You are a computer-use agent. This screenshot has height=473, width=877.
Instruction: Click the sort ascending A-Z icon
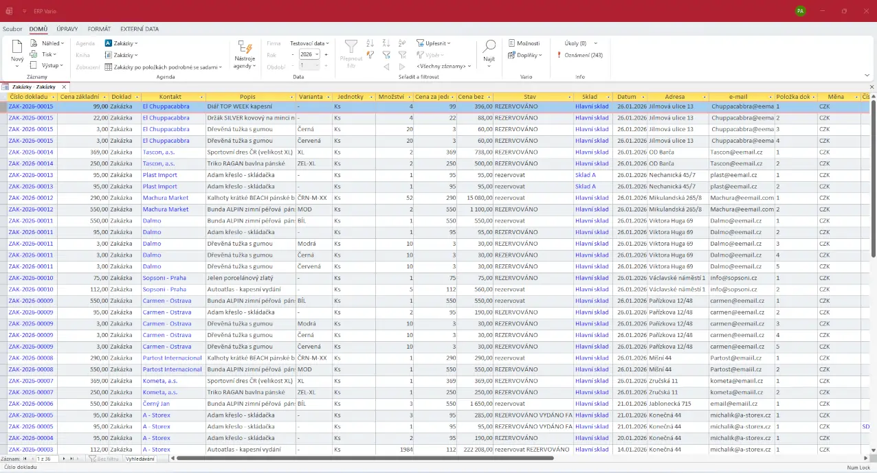coord(370,43)
